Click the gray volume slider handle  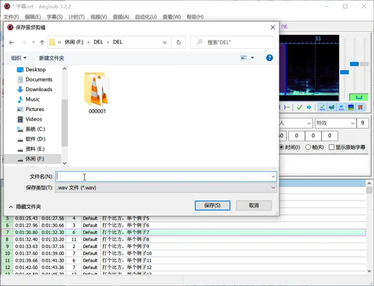click(x=364, y=64)
